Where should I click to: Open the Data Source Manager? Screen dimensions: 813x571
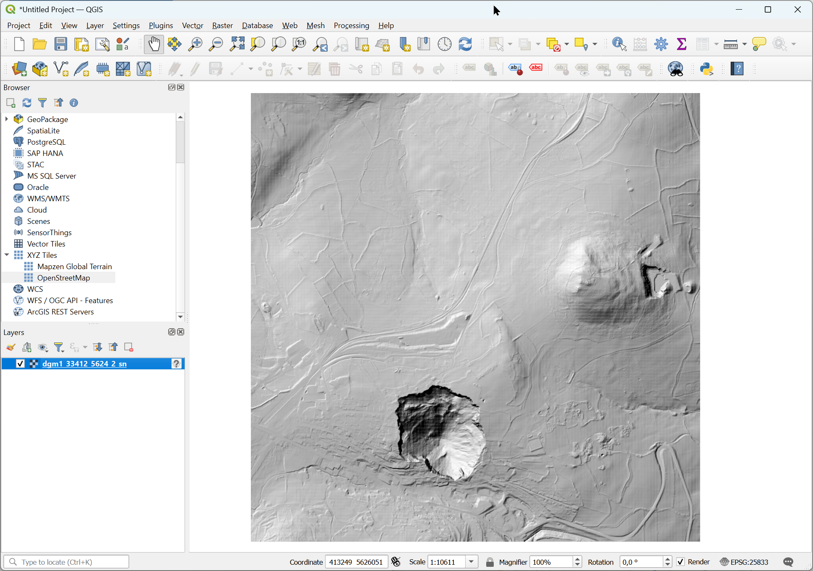[x=19, y=69]
